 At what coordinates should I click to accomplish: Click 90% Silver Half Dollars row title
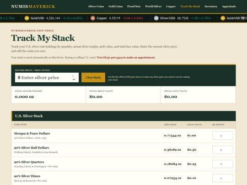click(32, 148)
